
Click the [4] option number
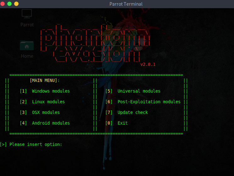tap(23, 123)
